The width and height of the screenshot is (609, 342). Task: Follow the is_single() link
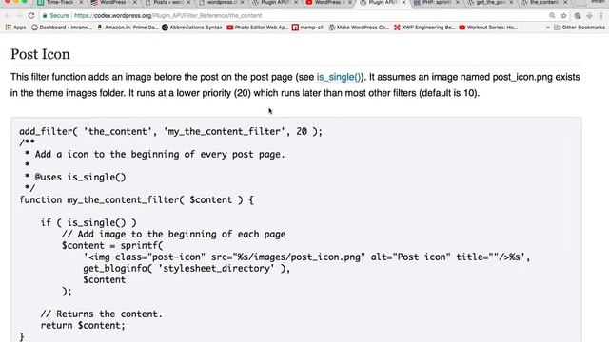pos(339,77)
